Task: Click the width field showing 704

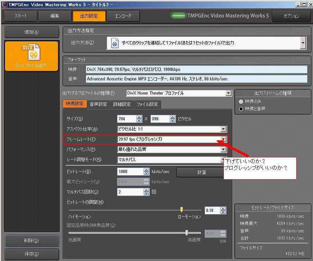Action: point(127,119)
